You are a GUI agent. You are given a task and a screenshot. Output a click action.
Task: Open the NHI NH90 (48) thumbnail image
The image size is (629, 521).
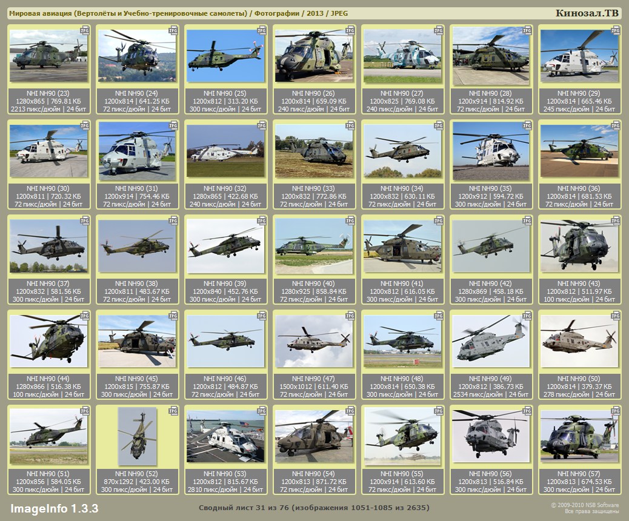coord(402,341)
